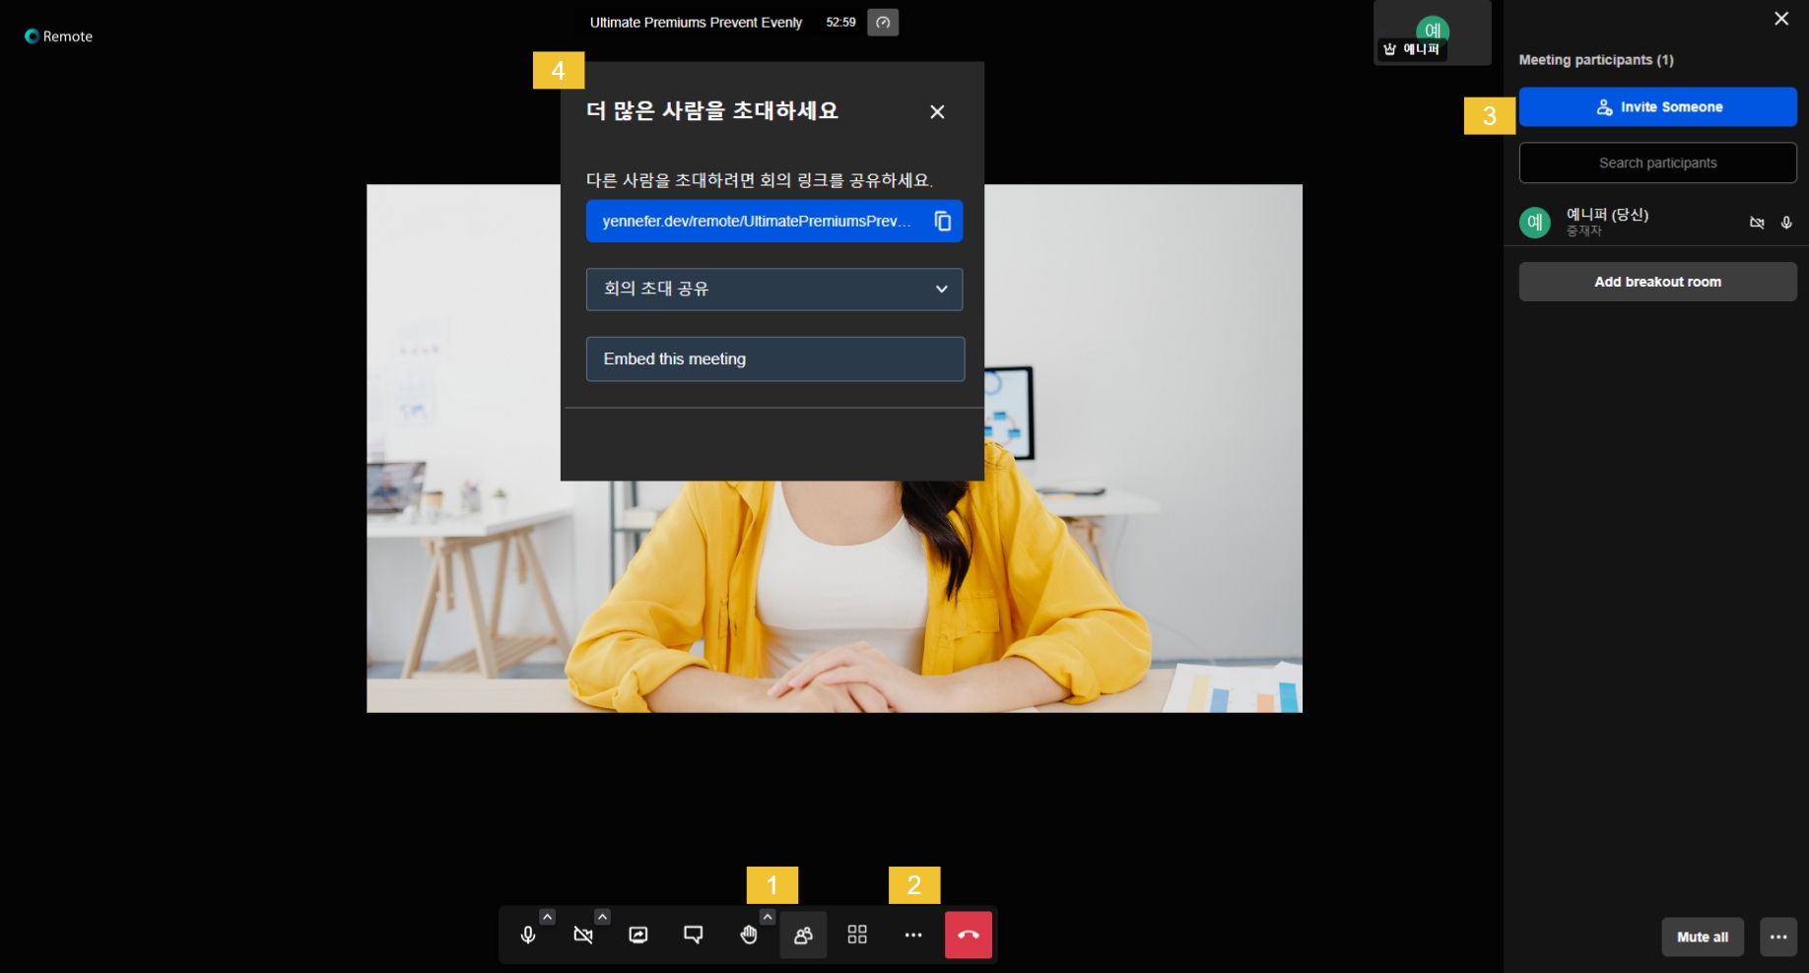Viewport: 1809px width, 973px height.
Task: Click Embed this meeting
Action: (774, 359)
